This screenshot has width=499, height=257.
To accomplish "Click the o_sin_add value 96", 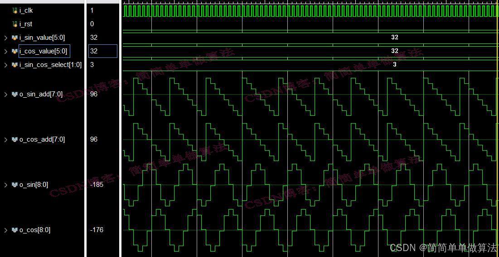I will [94, 94].
